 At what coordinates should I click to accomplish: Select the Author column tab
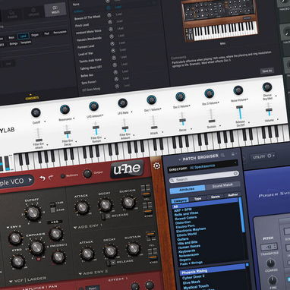(232, 195)
